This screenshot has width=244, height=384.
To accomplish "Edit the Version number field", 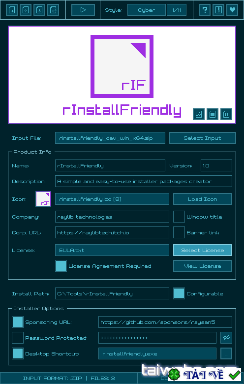I will click(216, 165).
